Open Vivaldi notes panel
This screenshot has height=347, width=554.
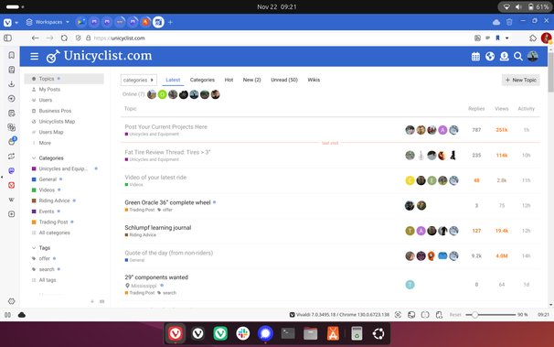[x=11, y=114]
